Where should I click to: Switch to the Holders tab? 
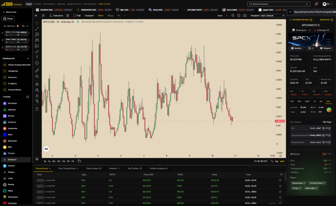tap(114, 168)
